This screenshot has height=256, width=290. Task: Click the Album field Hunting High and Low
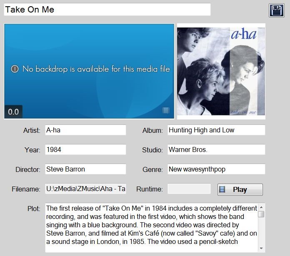(216, 130)
